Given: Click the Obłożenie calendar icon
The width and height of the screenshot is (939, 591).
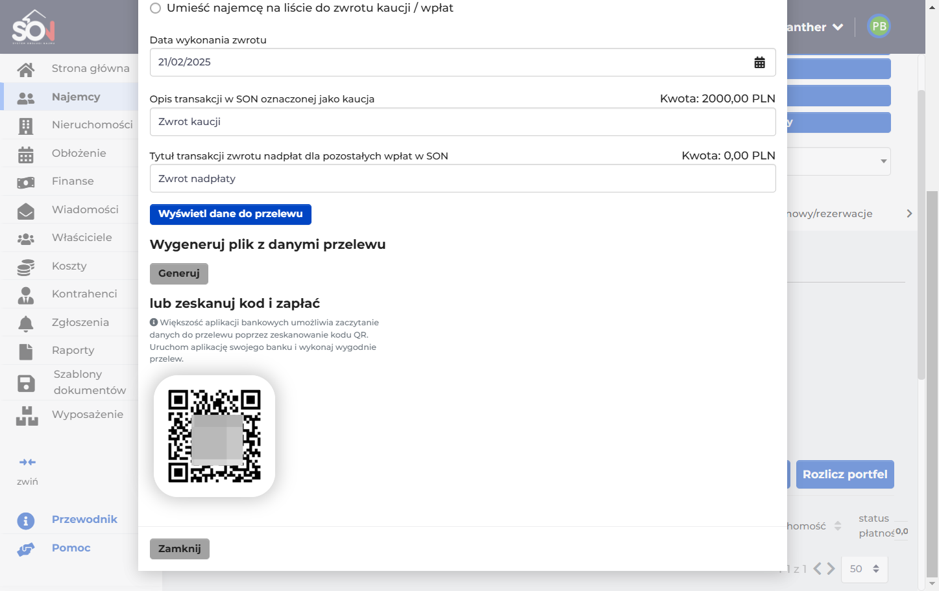Looking at the screenshot, I should pyautogui.click(x=26, y=154).
